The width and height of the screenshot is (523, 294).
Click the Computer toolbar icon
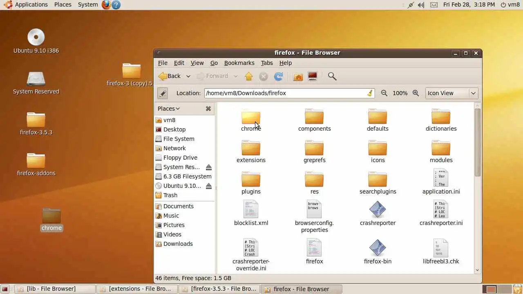coord(313,76)
